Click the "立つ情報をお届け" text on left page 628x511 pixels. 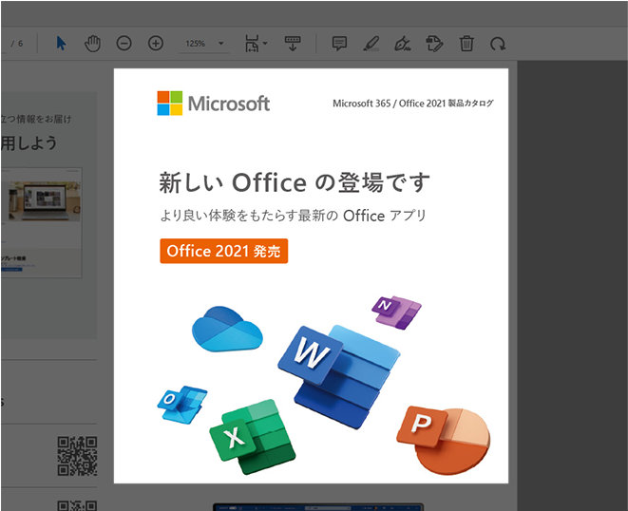point(36,119)
